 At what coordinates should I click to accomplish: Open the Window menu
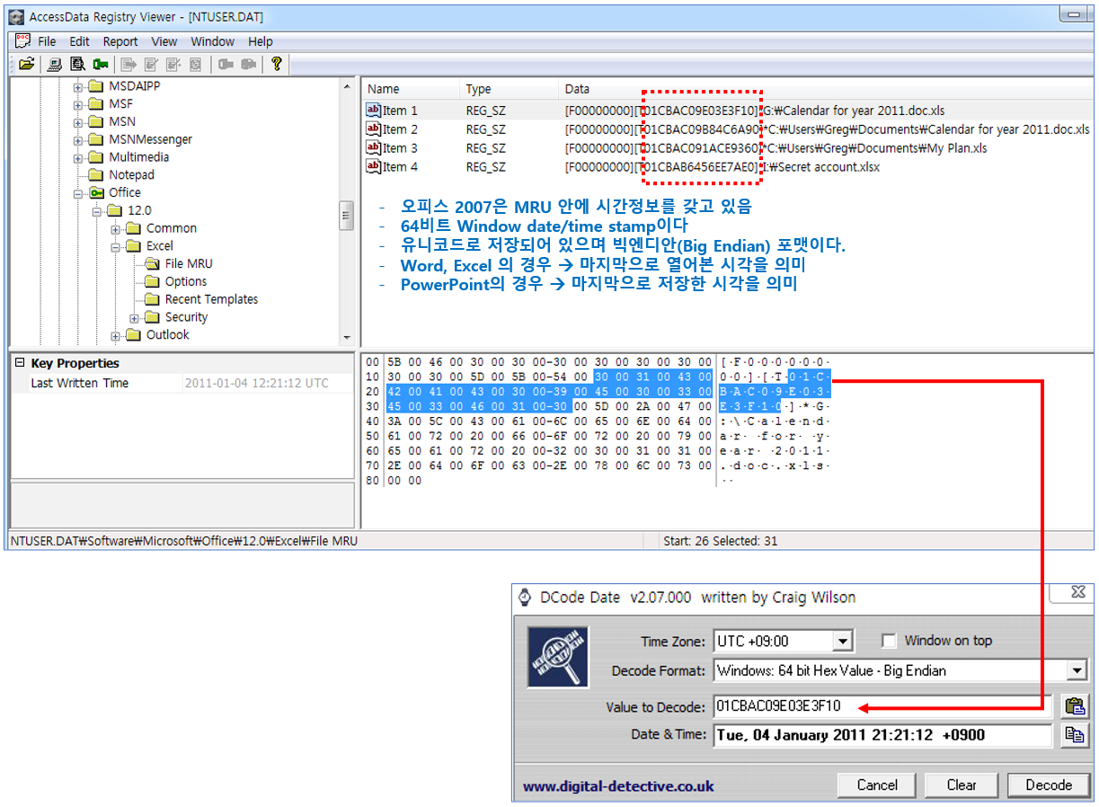pyautogui.click(x=213, y=41)
